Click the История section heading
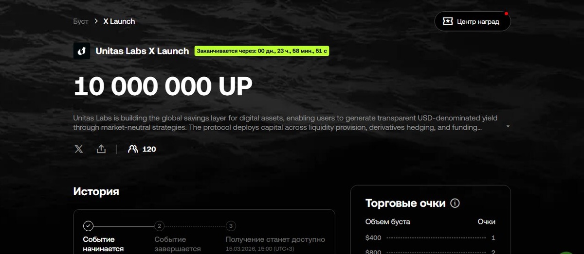 (96, 191)
